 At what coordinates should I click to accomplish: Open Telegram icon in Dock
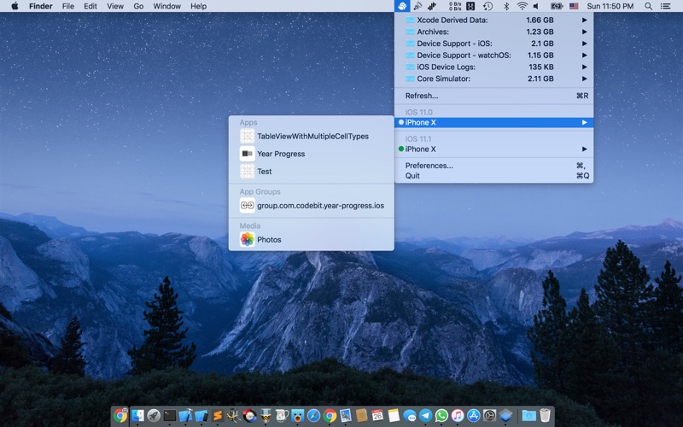(425, 415)
